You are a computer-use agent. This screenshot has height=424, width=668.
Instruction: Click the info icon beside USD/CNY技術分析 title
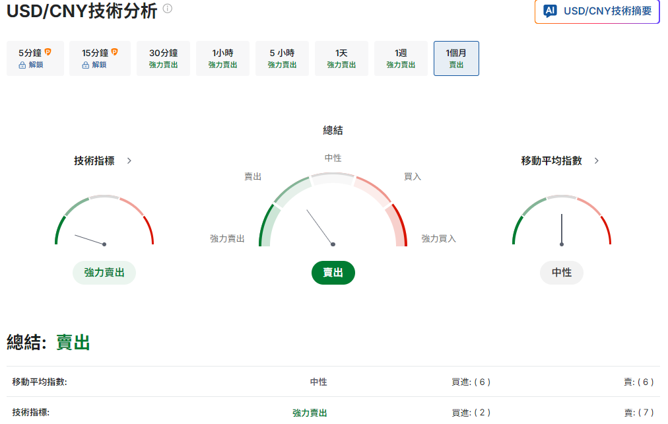tap(168, 9)
